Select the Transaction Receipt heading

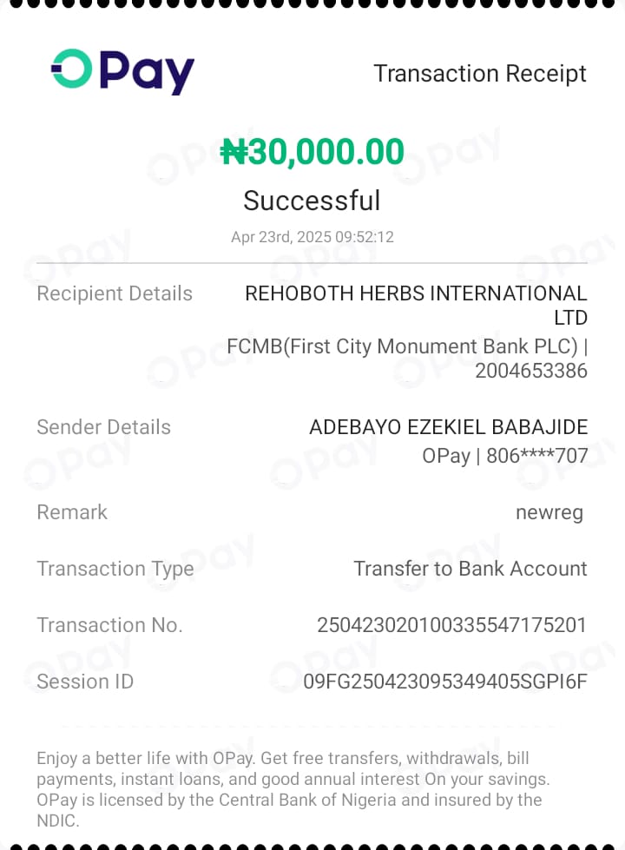click(480, 73)
